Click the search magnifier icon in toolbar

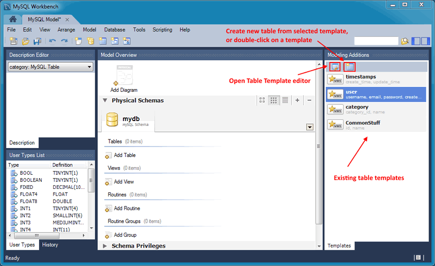[405, 41]
